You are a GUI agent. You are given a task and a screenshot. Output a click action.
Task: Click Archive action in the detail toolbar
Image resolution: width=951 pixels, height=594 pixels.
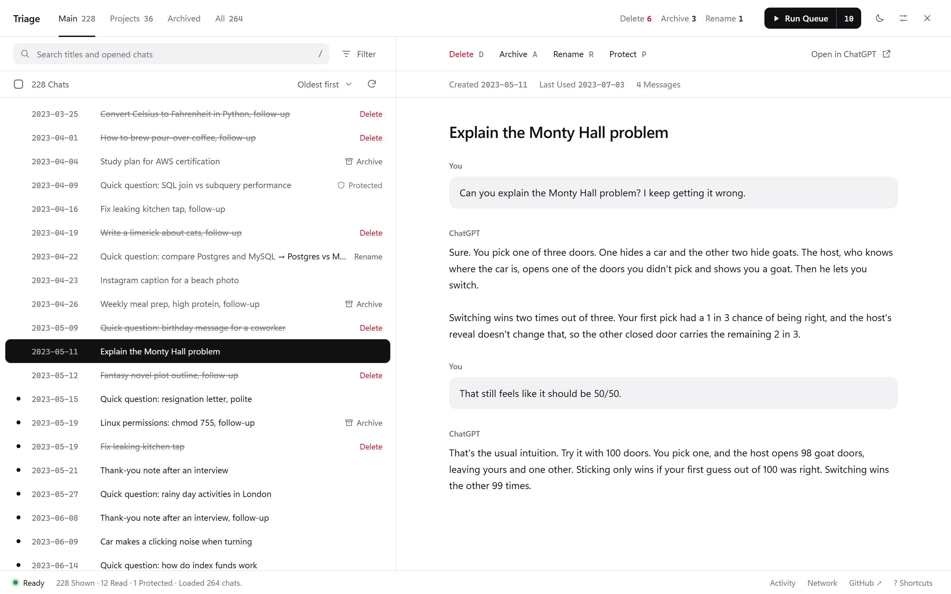[518, 54]
